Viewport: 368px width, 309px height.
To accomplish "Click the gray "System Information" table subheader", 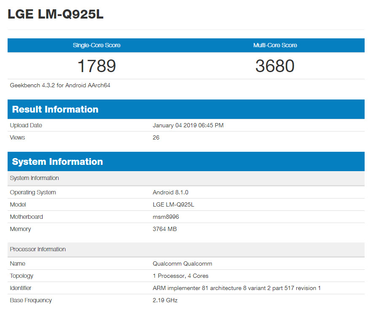I will [34, 178].
